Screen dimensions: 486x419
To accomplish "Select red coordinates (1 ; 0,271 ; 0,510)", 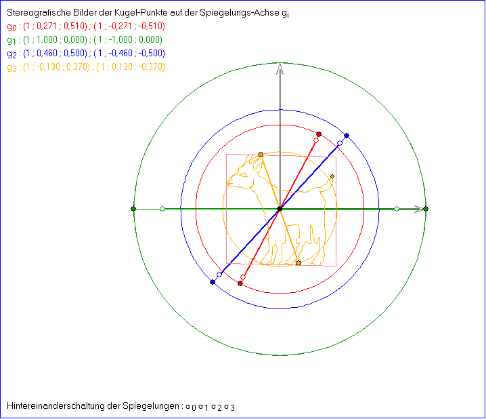I will point(56,26).
